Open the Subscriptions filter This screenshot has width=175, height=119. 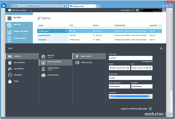point(127,10)
